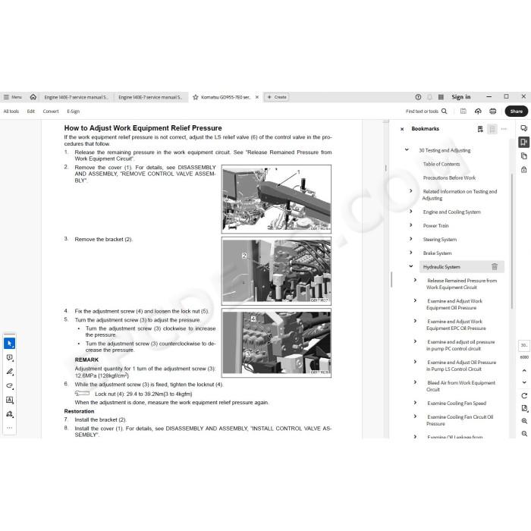The image size is (531, 531).
Task: Go to next page arrow
Action: coord(524,382)
